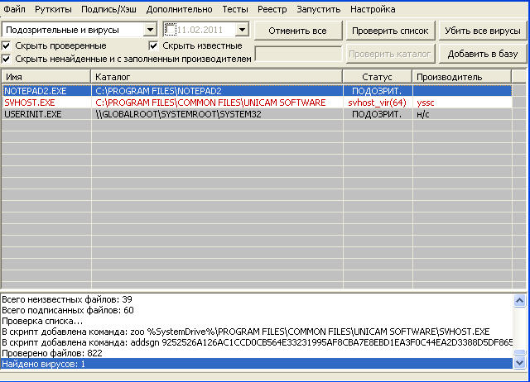Open the Запустить menu
This screenshot has width=530, height=382.
coord(318,9)
